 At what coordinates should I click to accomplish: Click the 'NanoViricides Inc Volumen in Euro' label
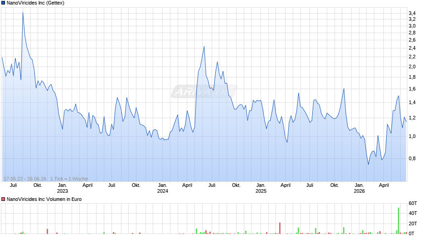(44, 199)
